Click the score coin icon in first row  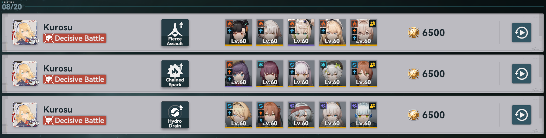click(x=414, y=33)
